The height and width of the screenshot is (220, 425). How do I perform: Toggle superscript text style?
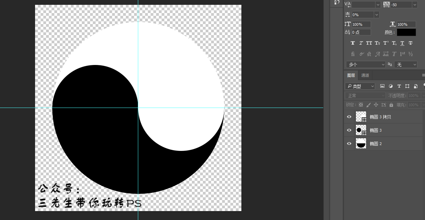point(386,43)
